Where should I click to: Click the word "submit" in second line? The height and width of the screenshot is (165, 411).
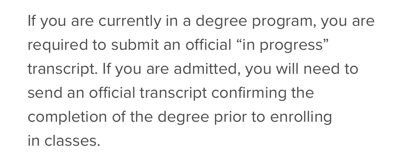click(135, 45)
